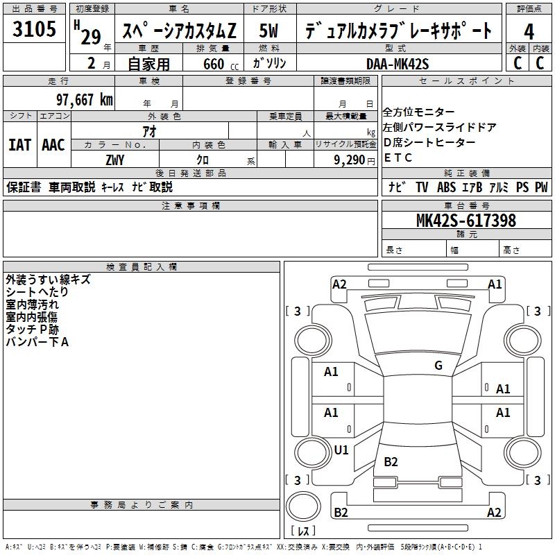The height and width of the screenshot is (555, 555).
Task: Click the car name スペーシアカスタムZ
Action: pos(179,31)
